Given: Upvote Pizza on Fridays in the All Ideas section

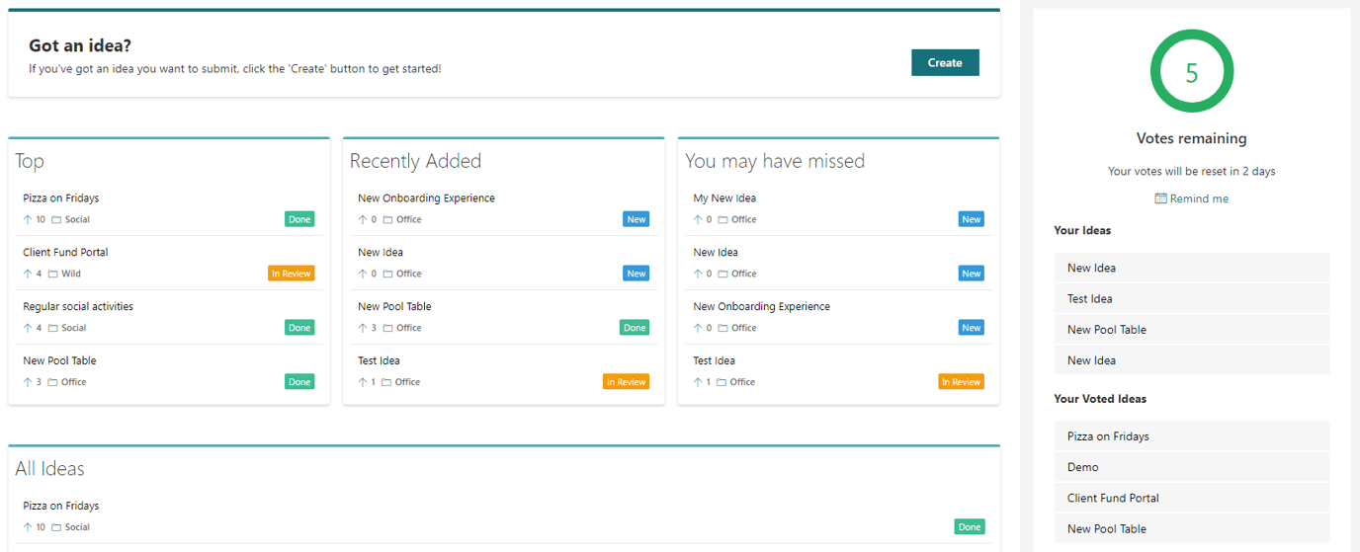Looking at the screenshot, I should [x=28, y=527].
